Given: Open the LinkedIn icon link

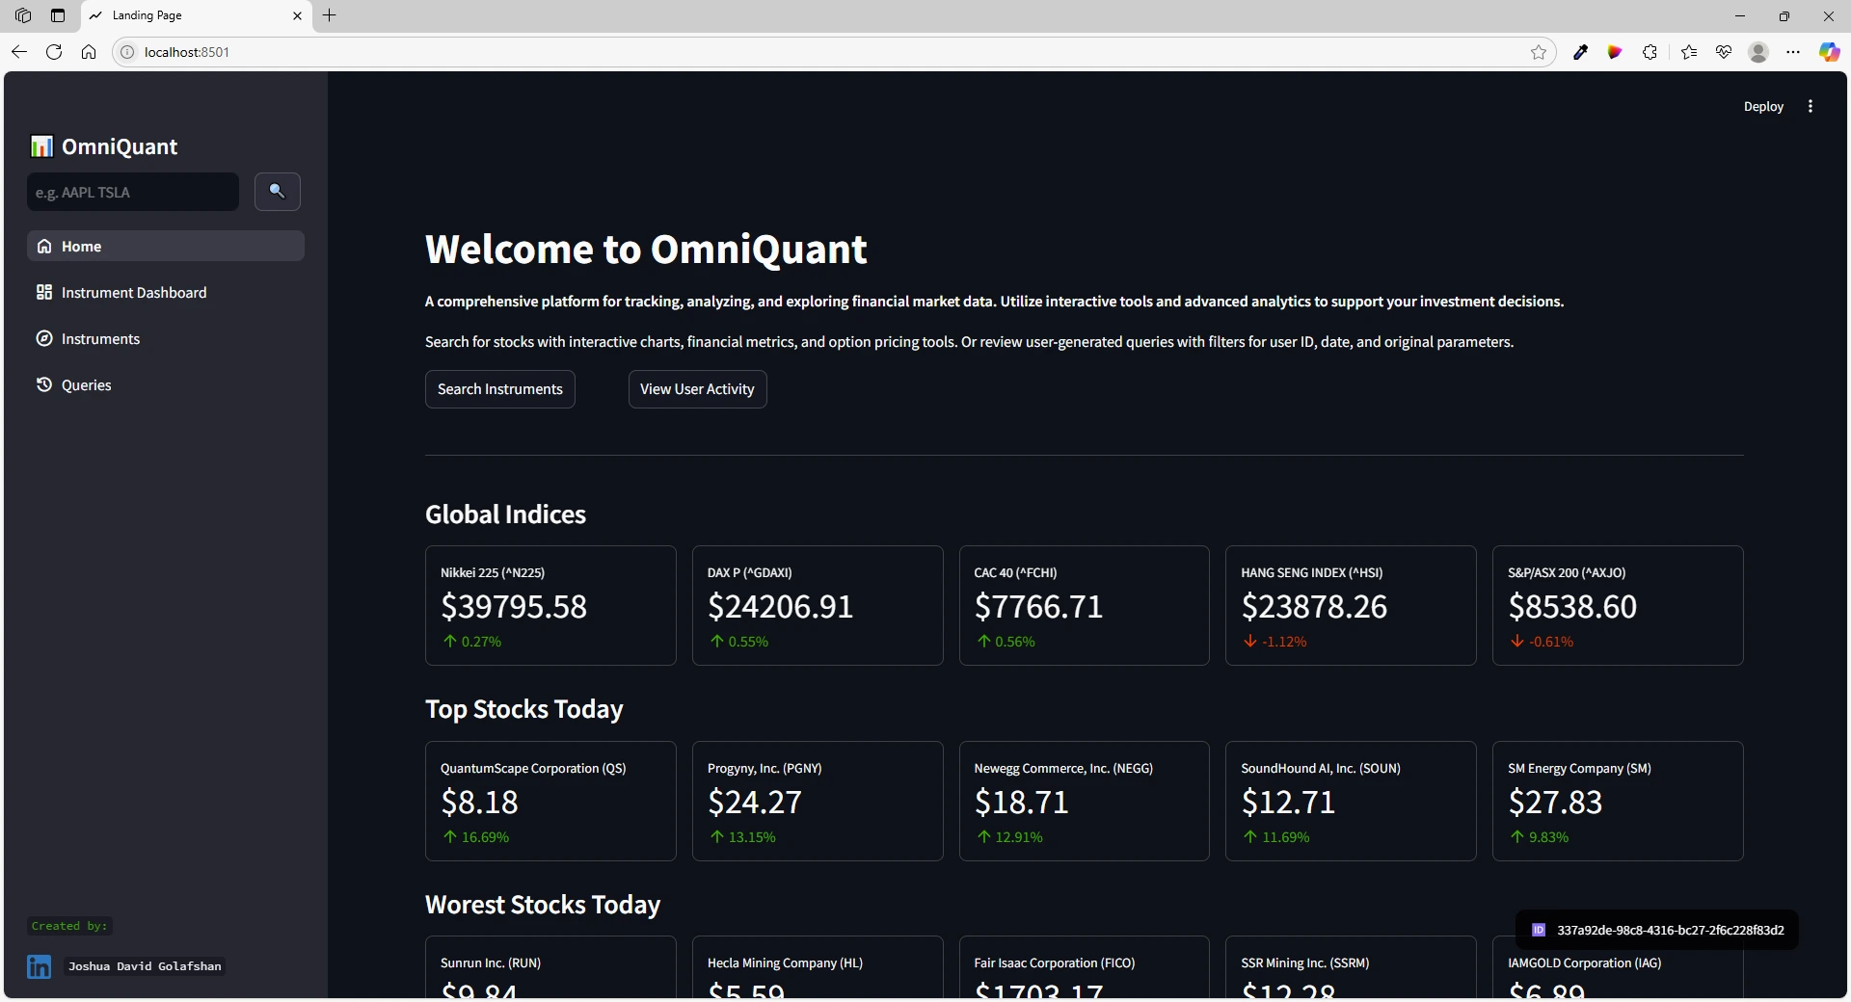Looking at the screenshot, I should click(40, 966).
